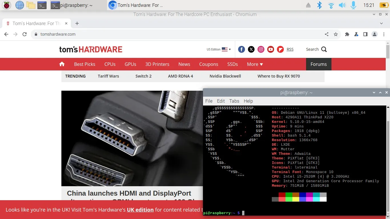Open the terminal Tabs menu

click(x=234, y=101)
